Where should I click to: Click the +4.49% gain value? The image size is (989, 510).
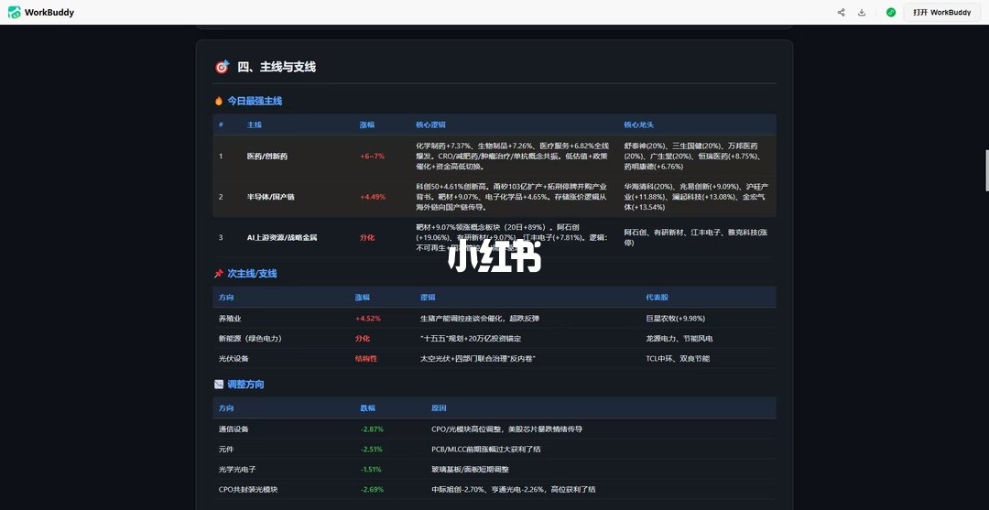[373, 197]
